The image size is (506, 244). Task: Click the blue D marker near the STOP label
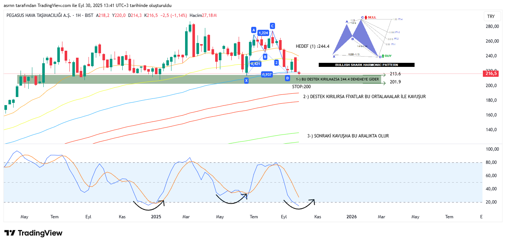point(288,78)
